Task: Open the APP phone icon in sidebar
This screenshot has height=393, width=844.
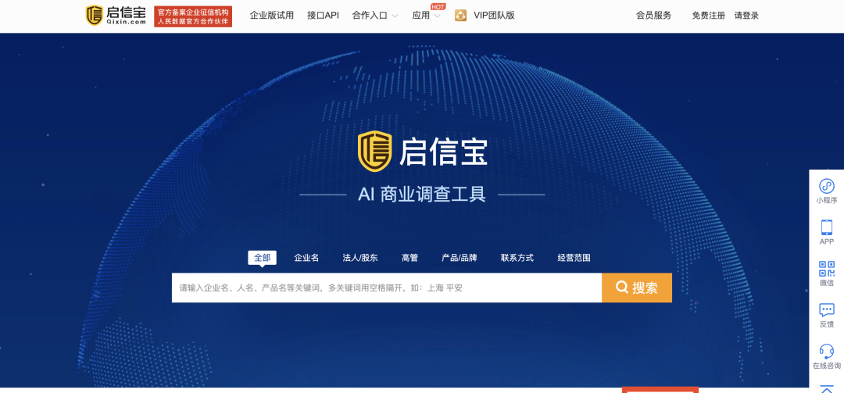Action: click(x=826, y=227)
